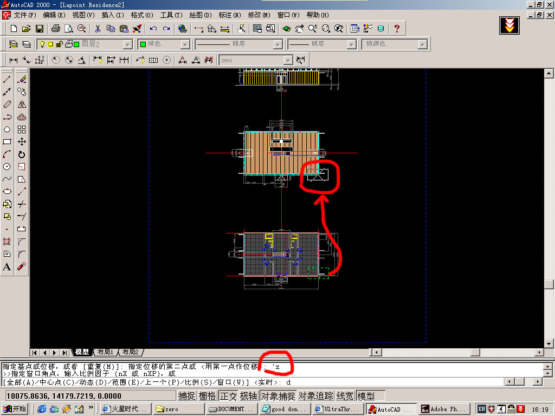Expand the 绿色 color dropdown
This screenshot has width=555, height=416.
tap(185, 44)
